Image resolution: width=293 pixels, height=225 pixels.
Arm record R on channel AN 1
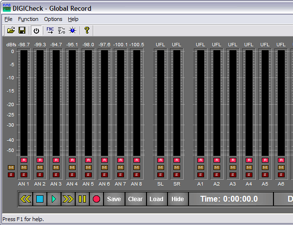24,160
